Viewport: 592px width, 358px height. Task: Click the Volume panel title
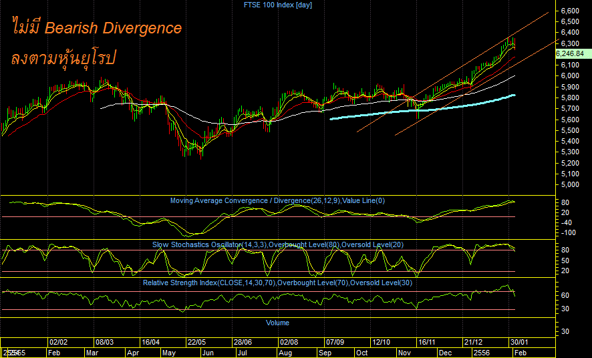click(x=277, y=323)
